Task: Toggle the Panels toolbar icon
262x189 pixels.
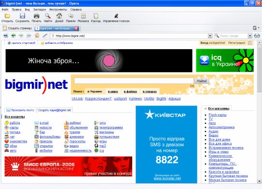Action: (x=70, y=16)
